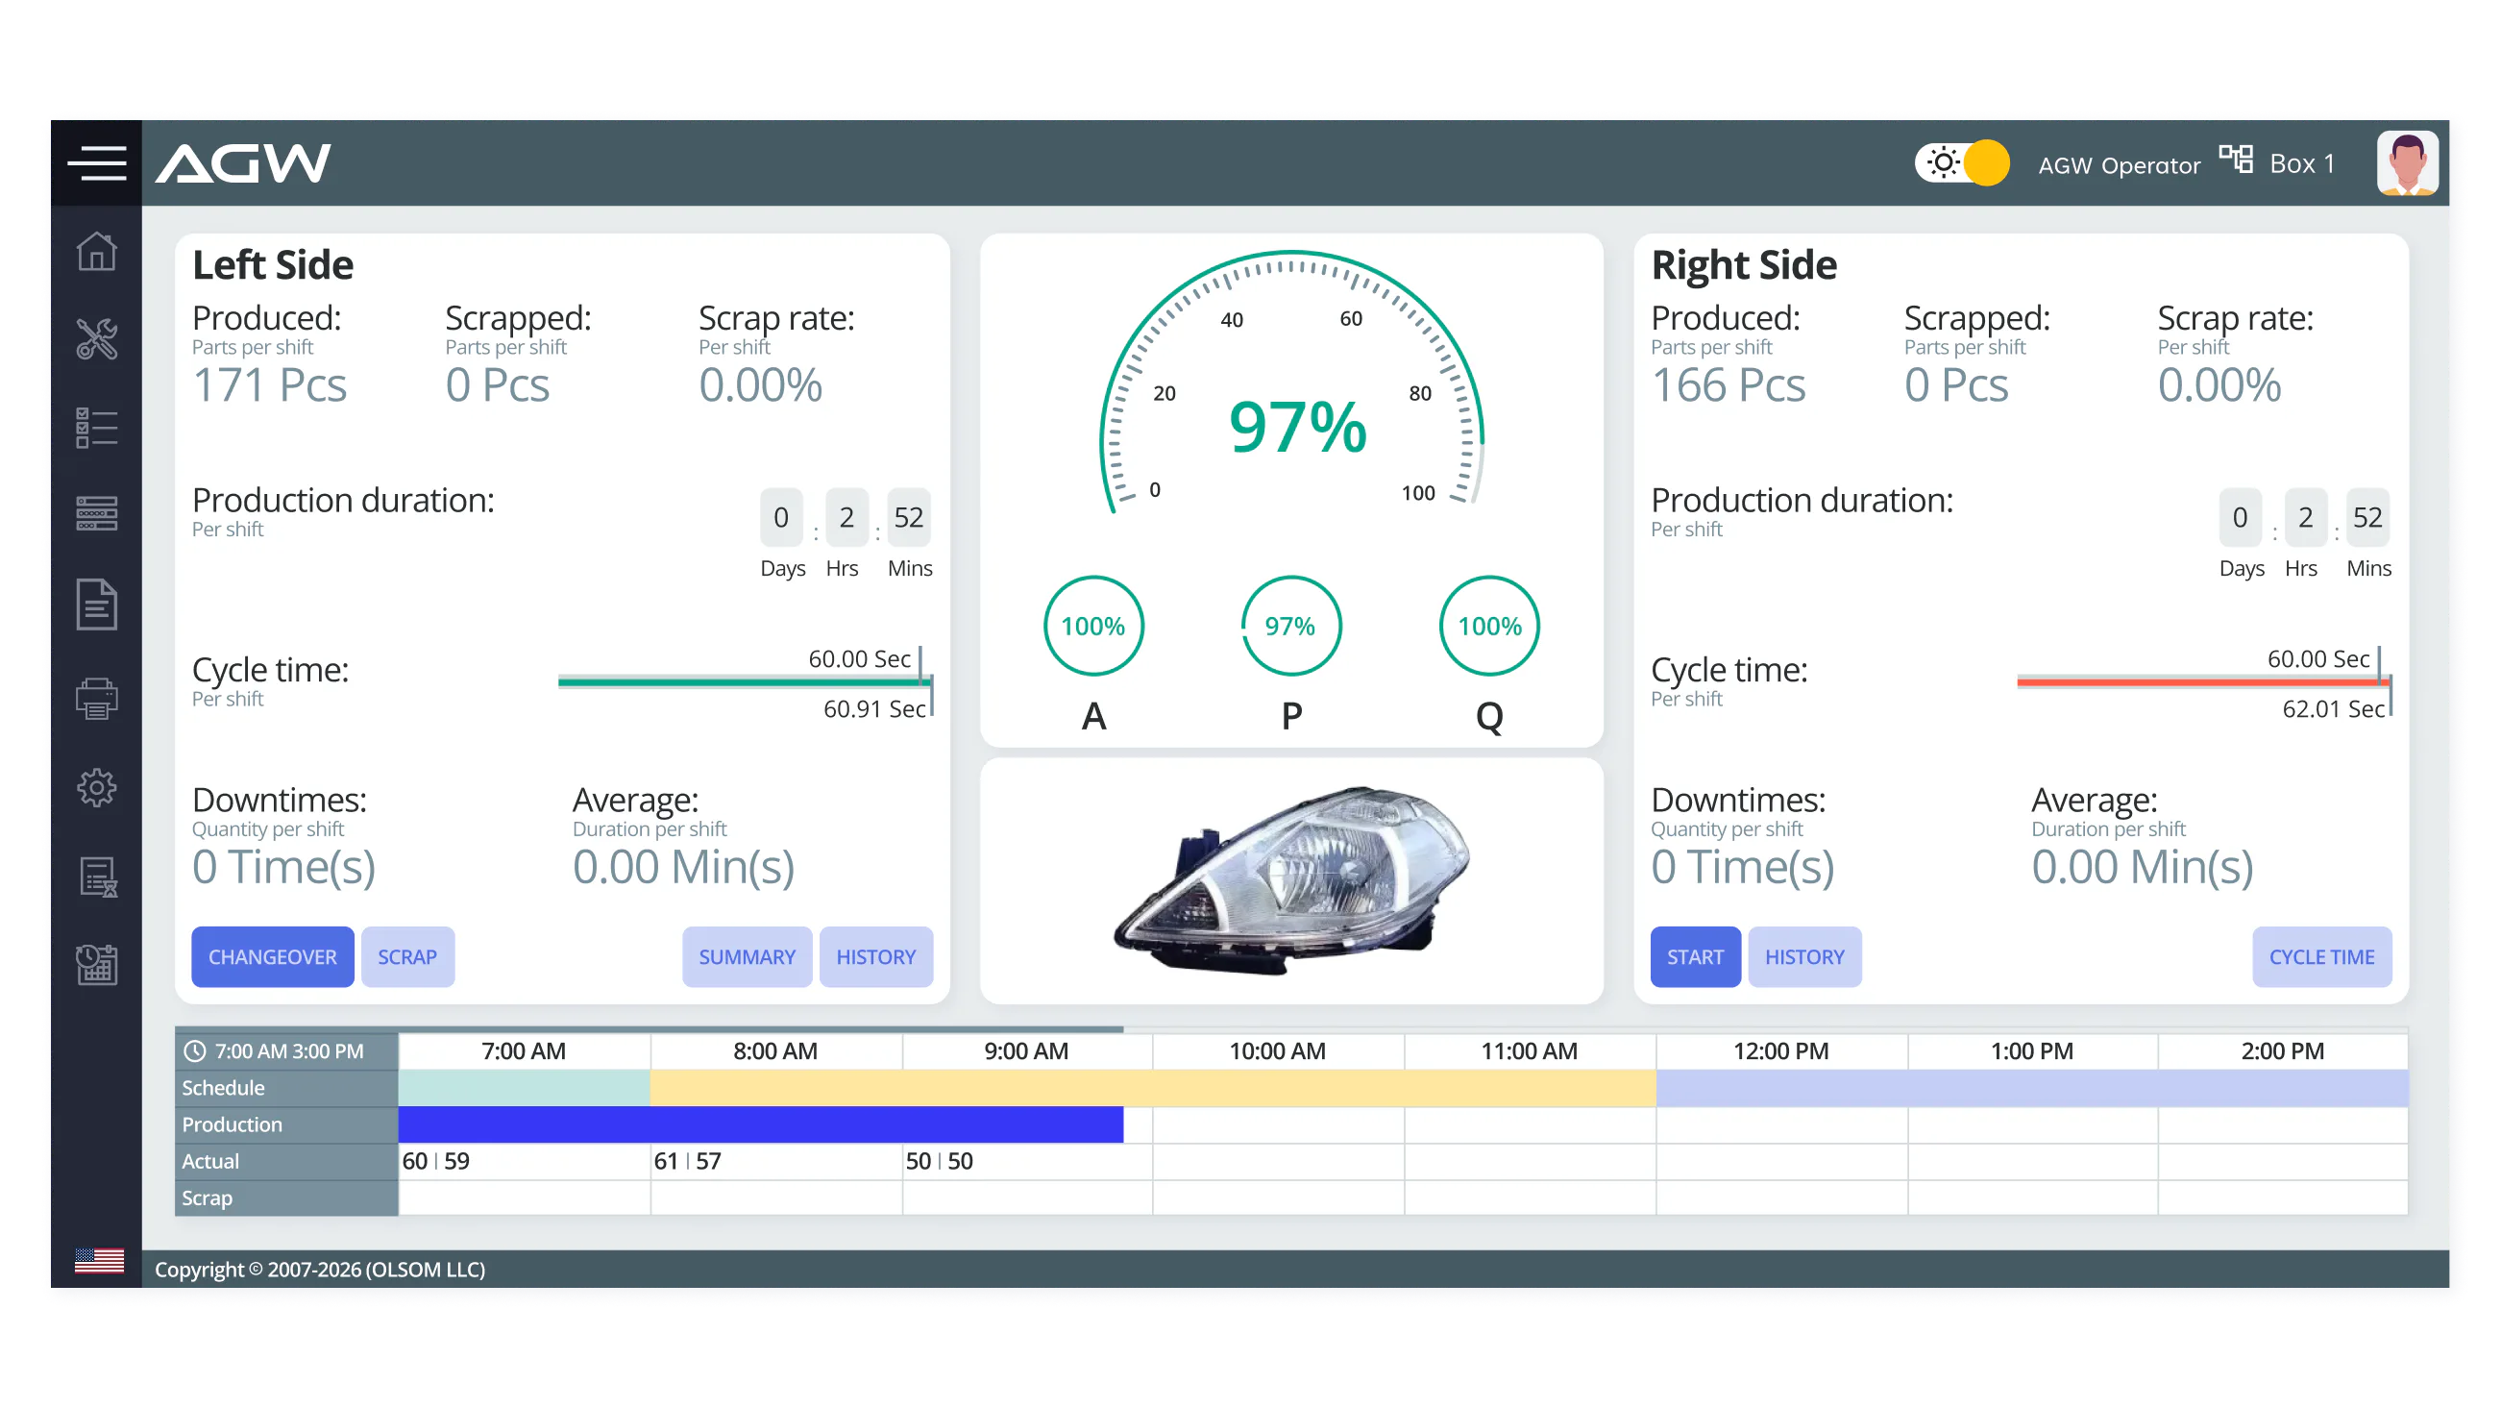2501x1408 pixels.
Task: Click the '62.01 Sec' cycle time value
Action: [x=2333, y=709]
